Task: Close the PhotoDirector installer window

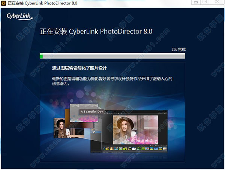Action: click(217, 3)
